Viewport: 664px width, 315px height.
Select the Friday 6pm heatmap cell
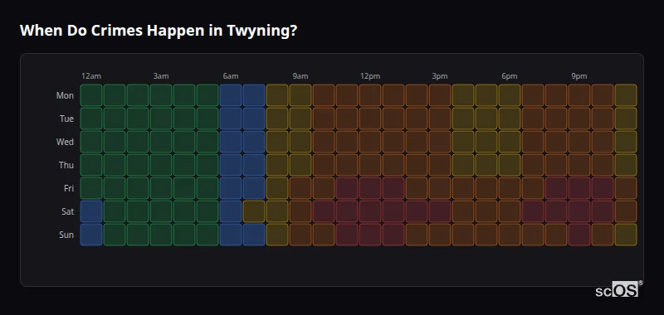510,188
